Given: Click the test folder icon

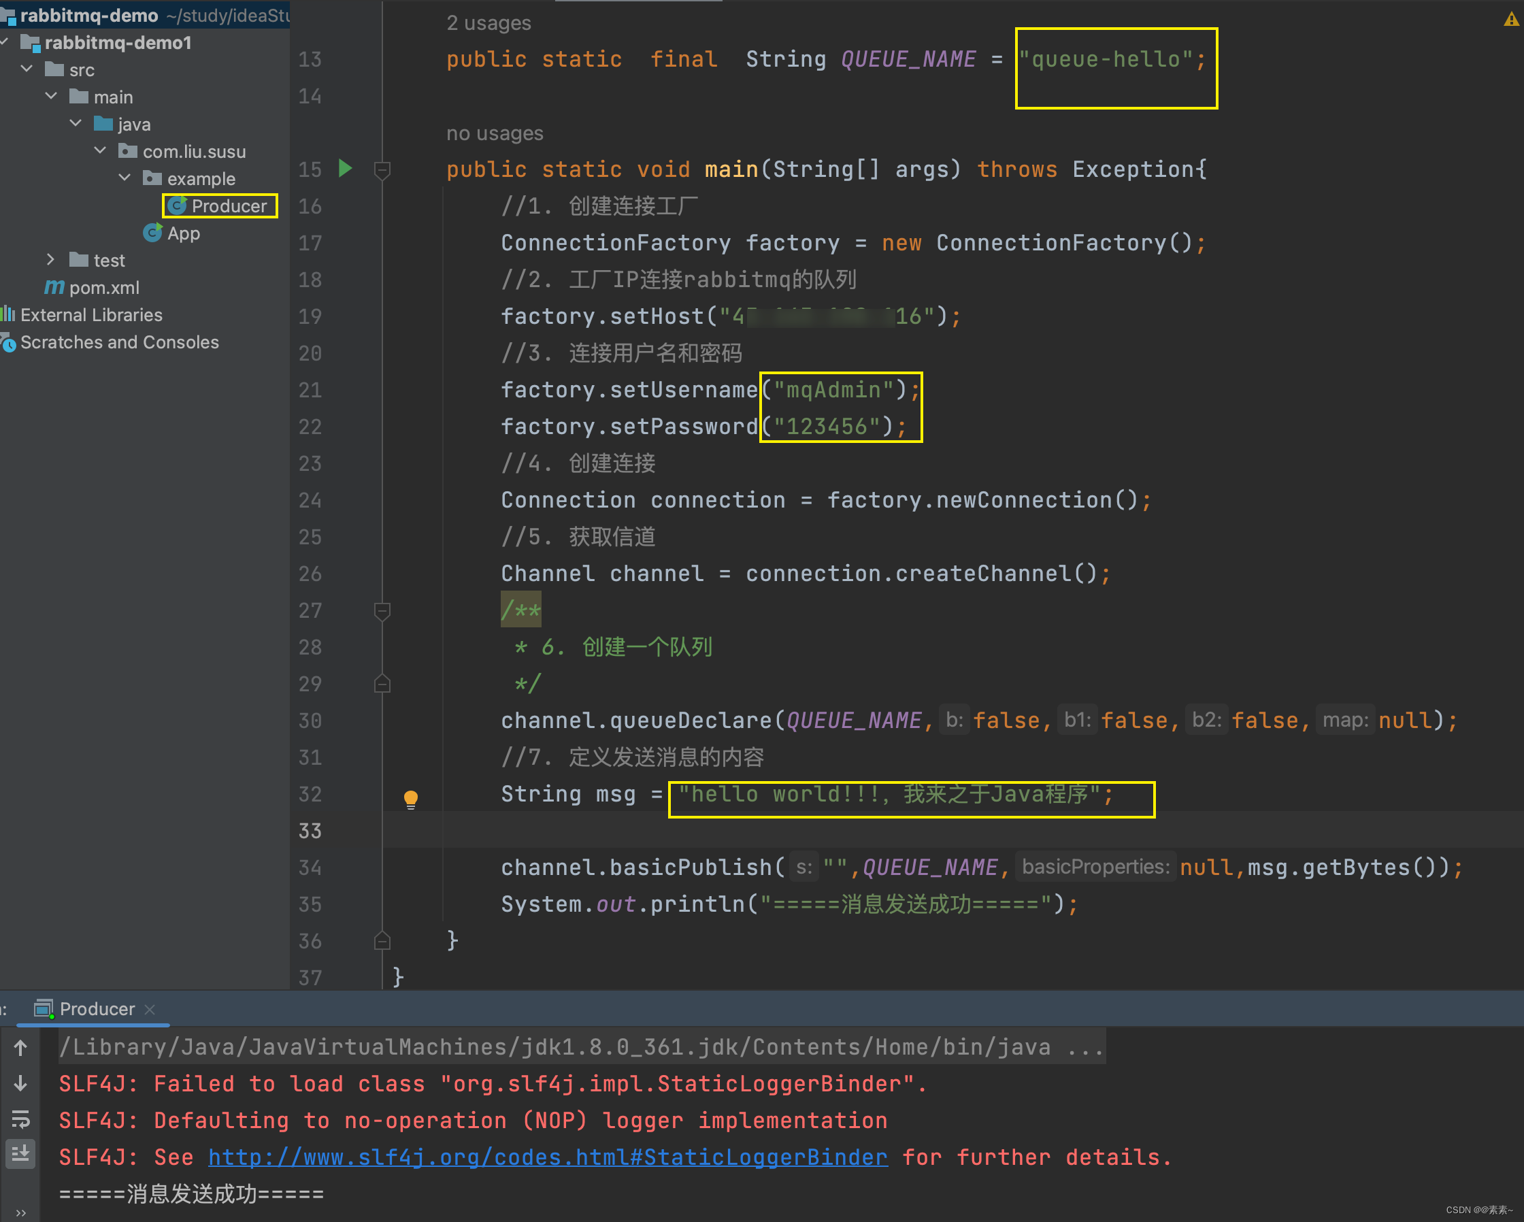Looking at the screenshot, I should (x=78, y=259).
